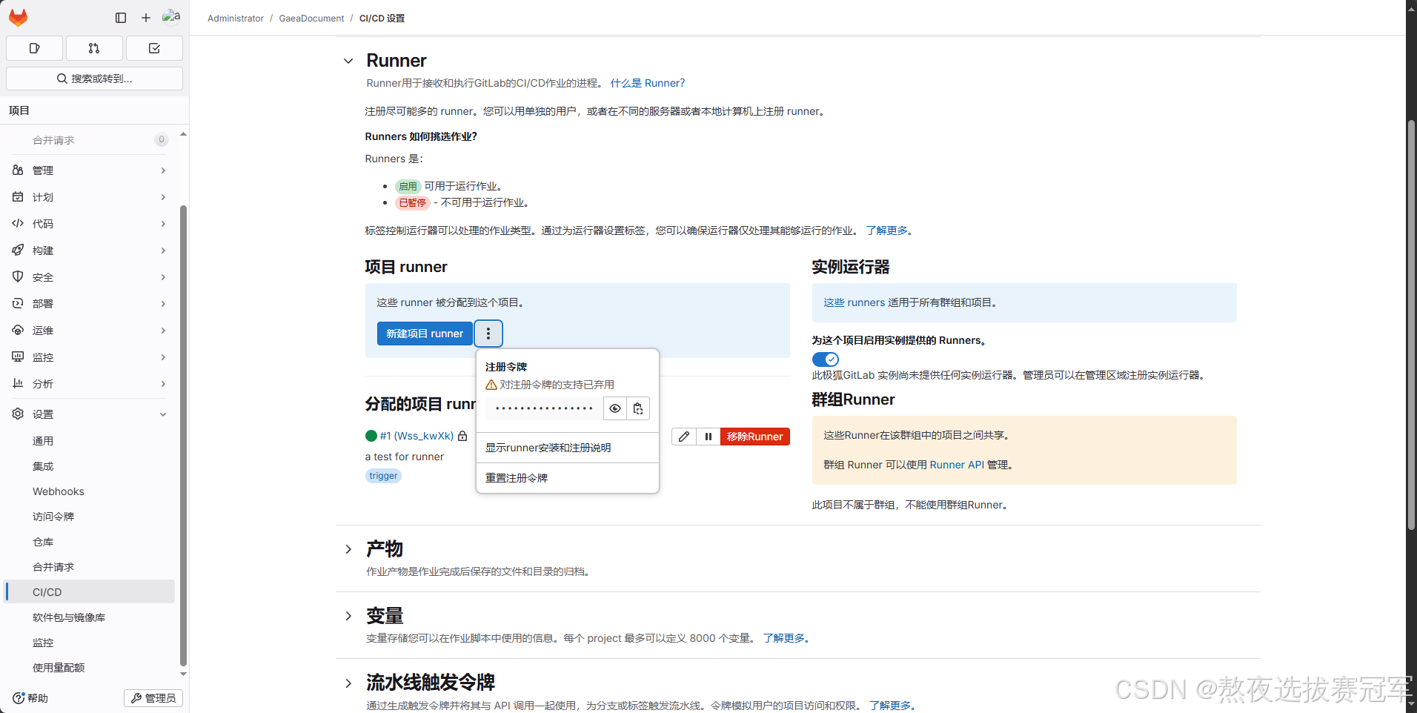Open the 什么是 Runner? link
The width and height of the screenshot is (1417, 713).
point(647,82)
